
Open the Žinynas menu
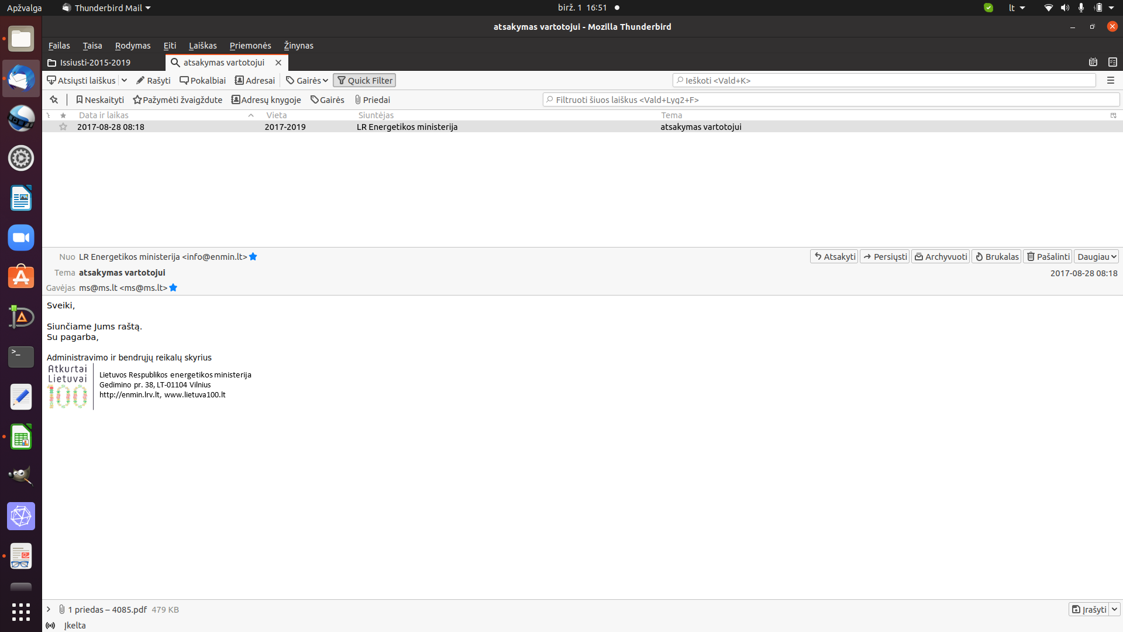298,46
